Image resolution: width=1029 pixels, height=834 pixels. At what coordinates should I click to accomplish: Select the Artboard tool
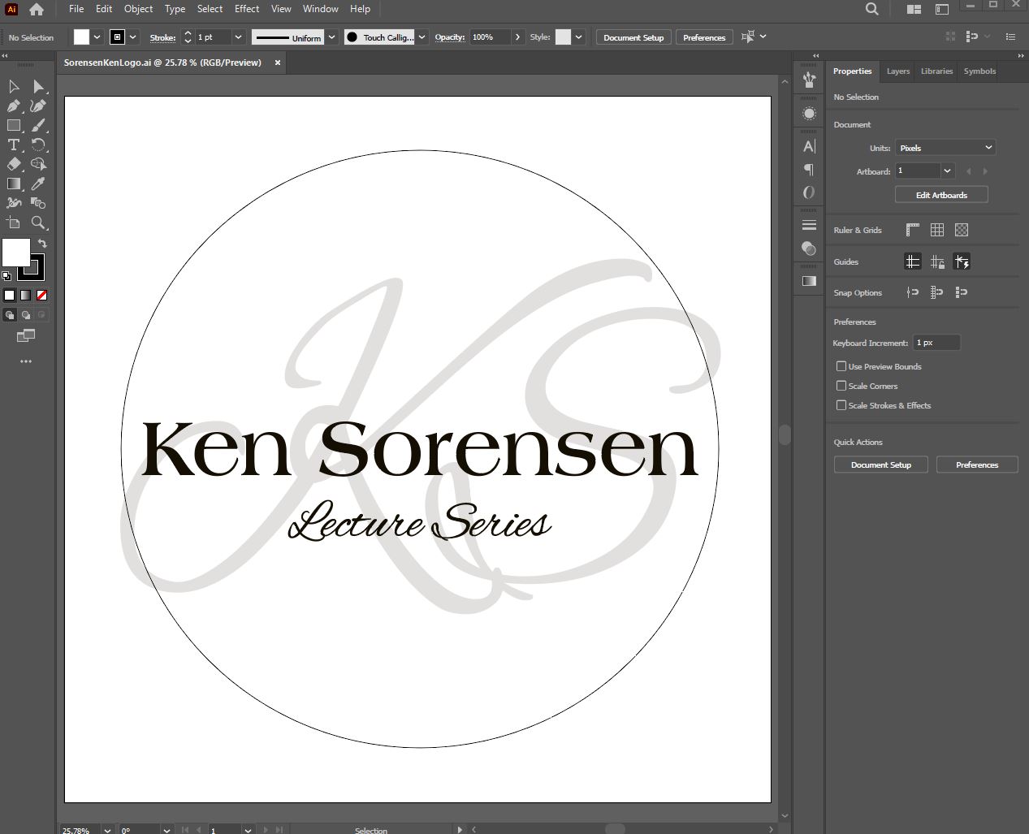[x=14, y=223]
